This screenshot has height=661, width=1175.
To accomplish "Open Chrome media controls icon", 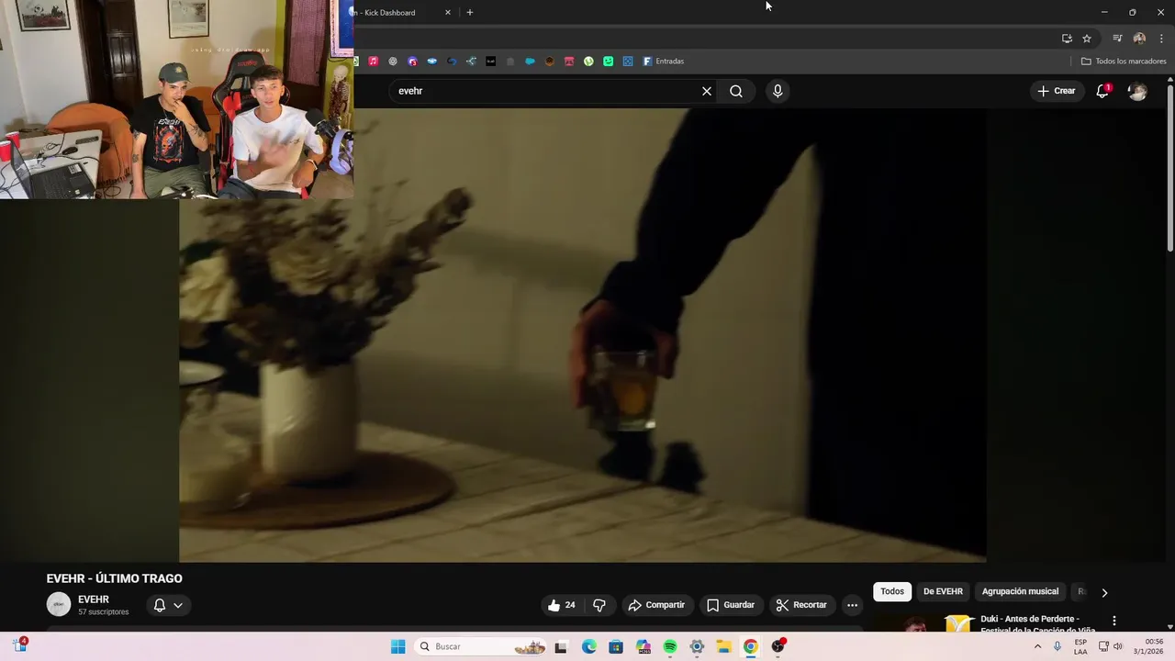I will (x=1117, y=39).
